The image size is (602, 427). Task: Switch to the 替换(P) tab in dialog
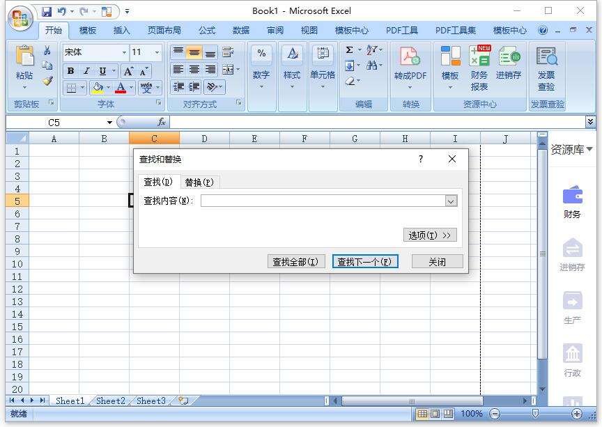[199, 183]
